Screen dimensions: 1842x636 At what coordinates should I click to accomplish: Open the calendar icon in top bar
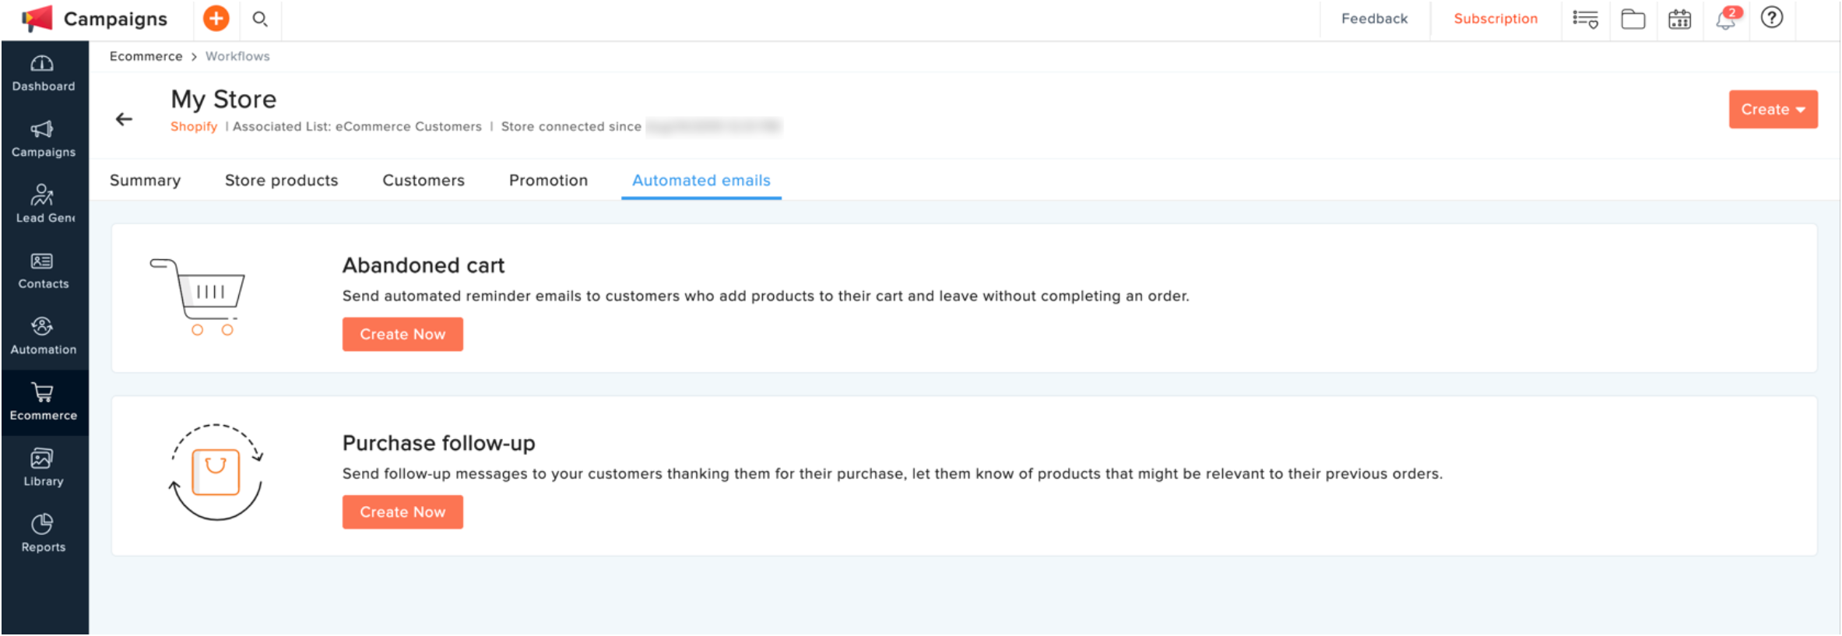tap(1679, 19)
